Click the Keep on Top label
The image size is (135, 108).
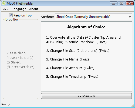pyautogui.click(x=22, y=15)
